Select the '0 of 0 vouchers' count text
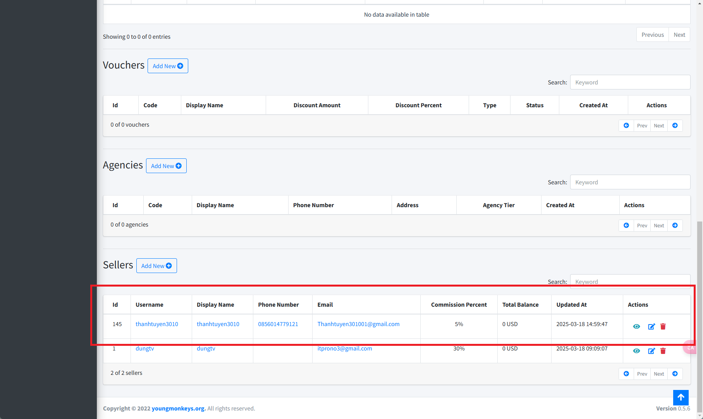 (130, 125)
